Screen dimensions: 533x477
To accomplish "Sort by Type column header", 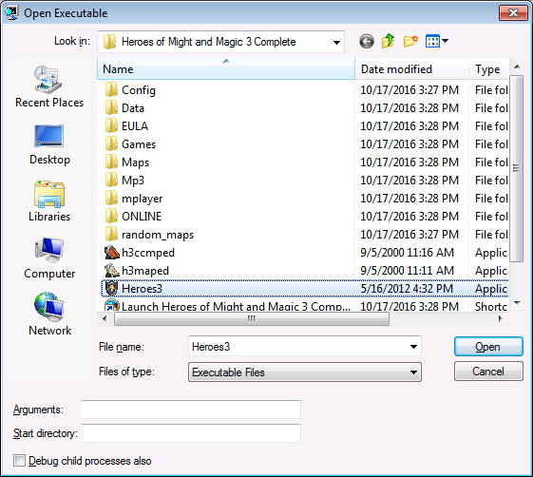I will [x=488, y=69].
